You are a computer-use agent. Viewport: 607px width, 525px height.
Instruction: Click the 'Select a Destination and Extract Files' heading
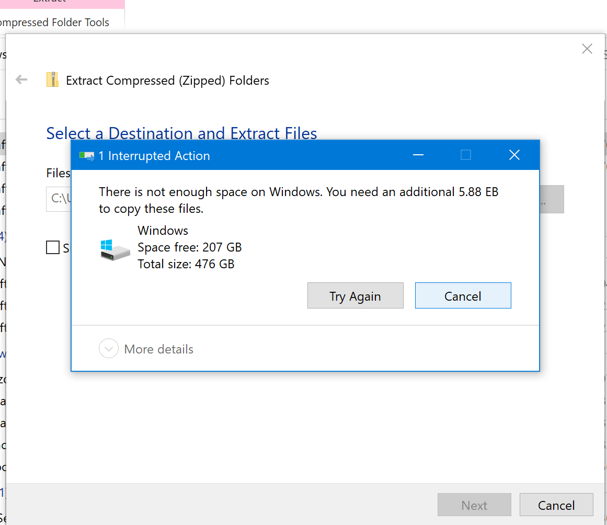[x=181, y=133]
